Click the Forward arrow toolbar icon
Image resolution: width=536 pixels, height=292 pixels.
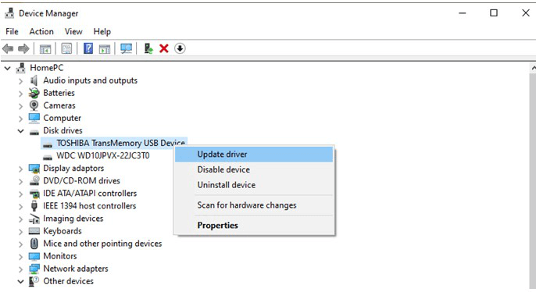(23, 49)
